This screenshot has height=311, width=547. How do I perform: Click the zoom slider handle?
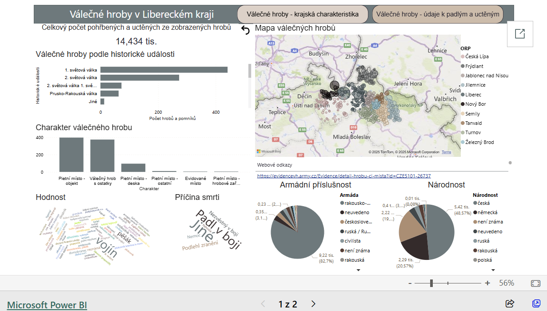(x=431, y=283)
